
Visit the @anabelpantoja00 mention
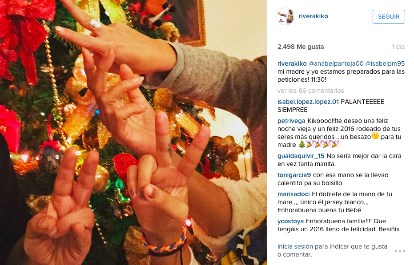coord(336,63)
